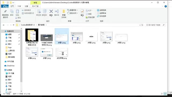Switch to the 查看 ribbon tab
This screenshot has height=97, width=172.
pyautogui.click(x=26, y=6)
